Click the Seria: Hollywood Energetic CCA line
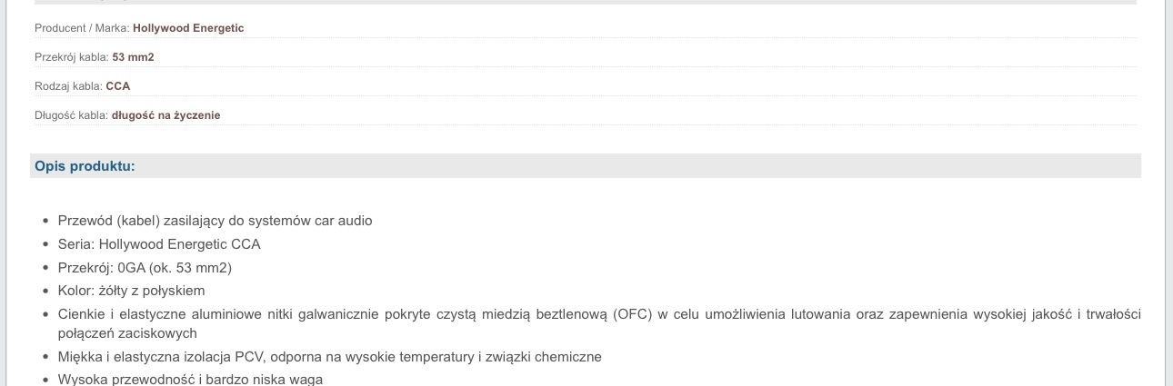The height and width of the screenshot is (386, 1173). click(x=159, y=244)
